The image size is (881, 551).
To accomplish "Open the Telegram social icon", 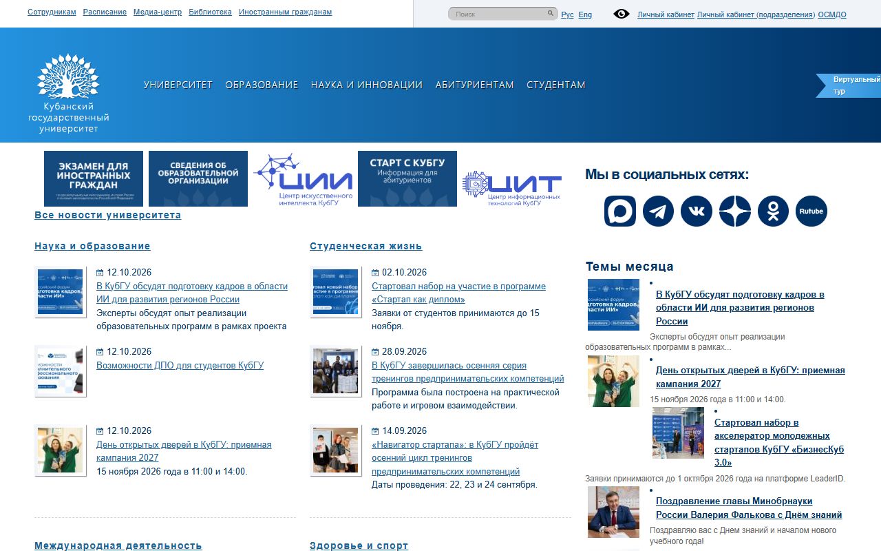I will [x=659, y=211].
